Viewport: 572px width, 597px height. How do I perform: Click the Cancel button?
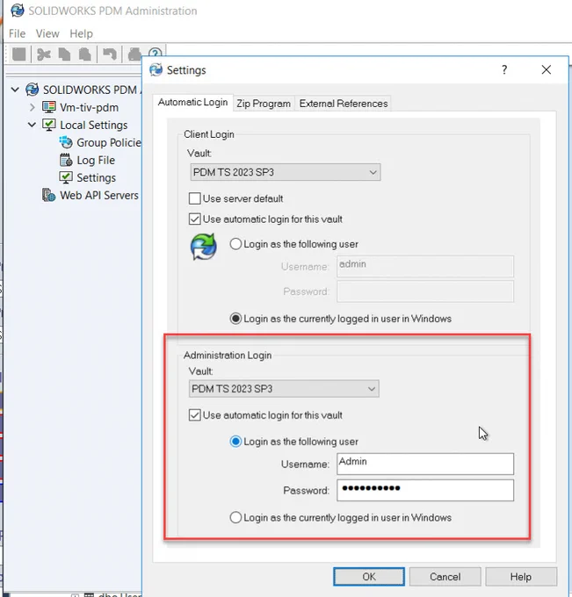pyautogui.click(x=445, y=577)
